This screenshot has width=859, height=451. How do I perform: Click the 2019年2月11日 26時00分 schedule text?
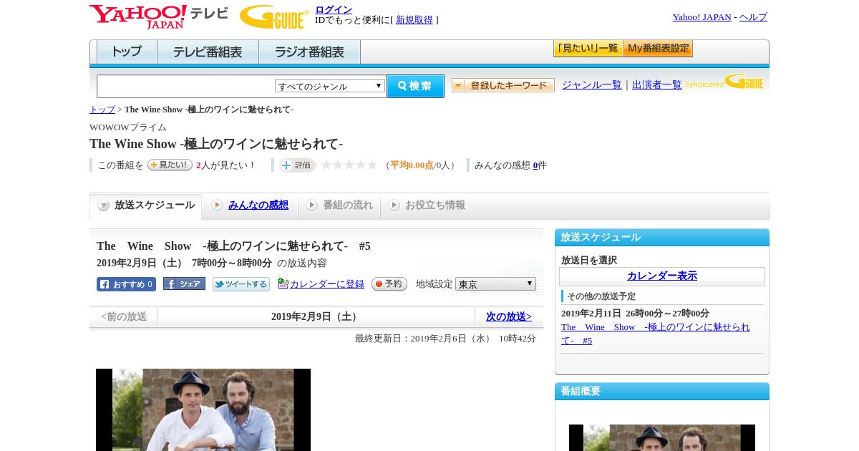[x=635, y=314]
